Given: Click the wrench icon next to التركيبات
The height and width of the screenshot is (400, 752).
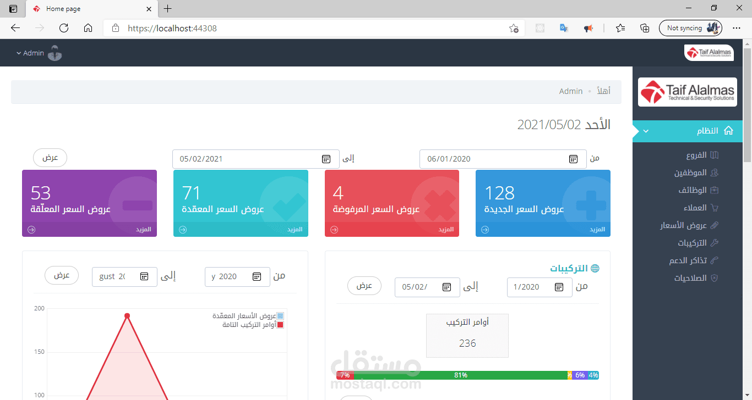Looking at the screenshot, I should tap(715, 243).
